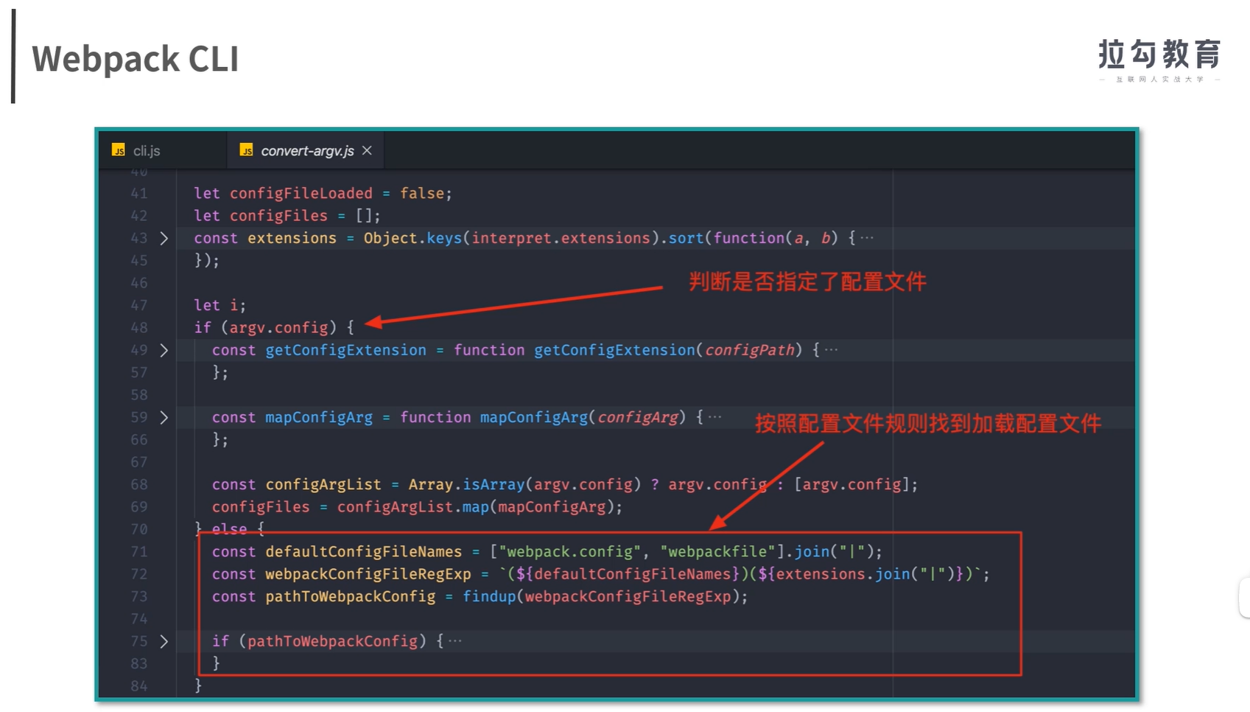Click the 拉勾教育 logo

point(1159,60)
